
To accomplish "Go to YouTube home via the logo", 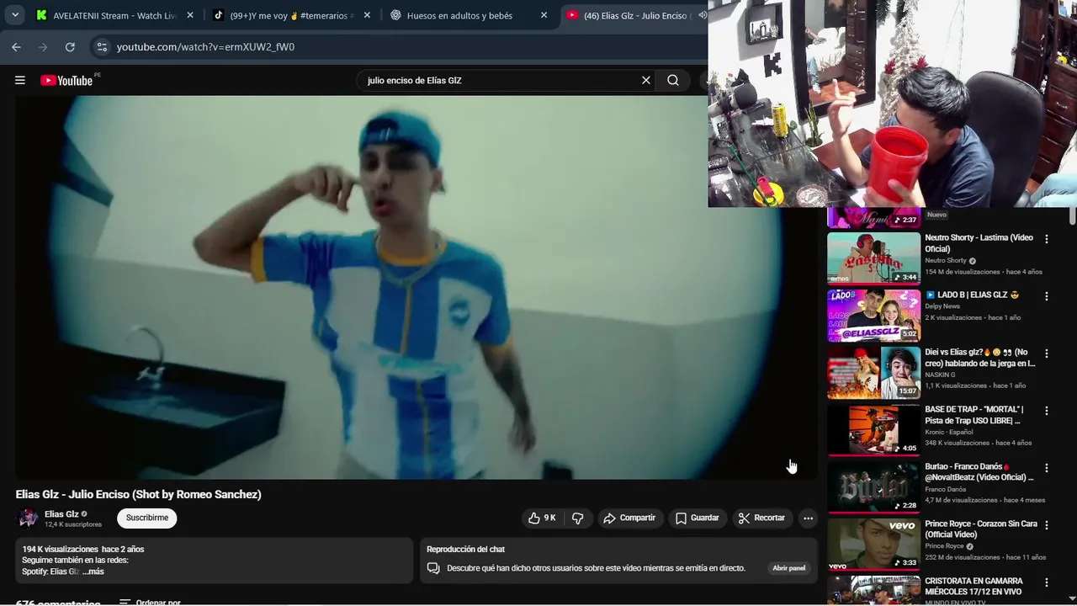I will [x=68, y=80].
